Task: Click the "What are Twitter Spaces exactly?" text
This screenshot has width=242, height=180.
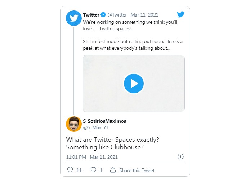Action: pyautogui.click(x=108, y=140)
